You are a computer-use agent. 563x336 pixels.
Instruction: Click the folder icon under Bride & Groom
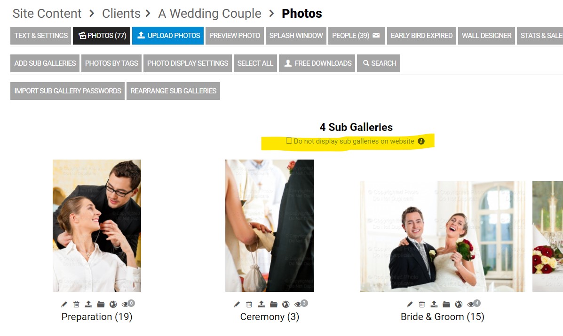pos(446,304)
